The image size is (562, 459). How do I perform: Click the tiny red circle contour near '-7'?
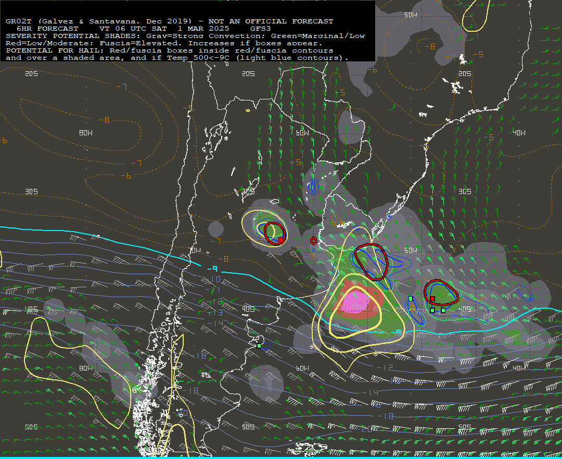pyautogui.click(x=314, y=241)
